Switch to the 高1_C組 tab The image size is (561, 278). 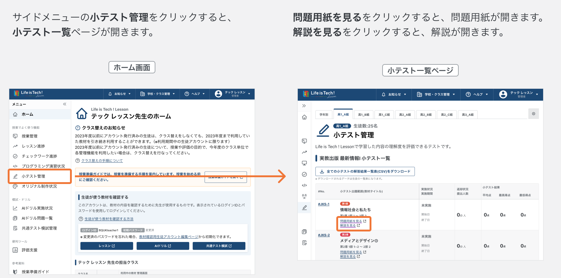(x=384, y=115)
